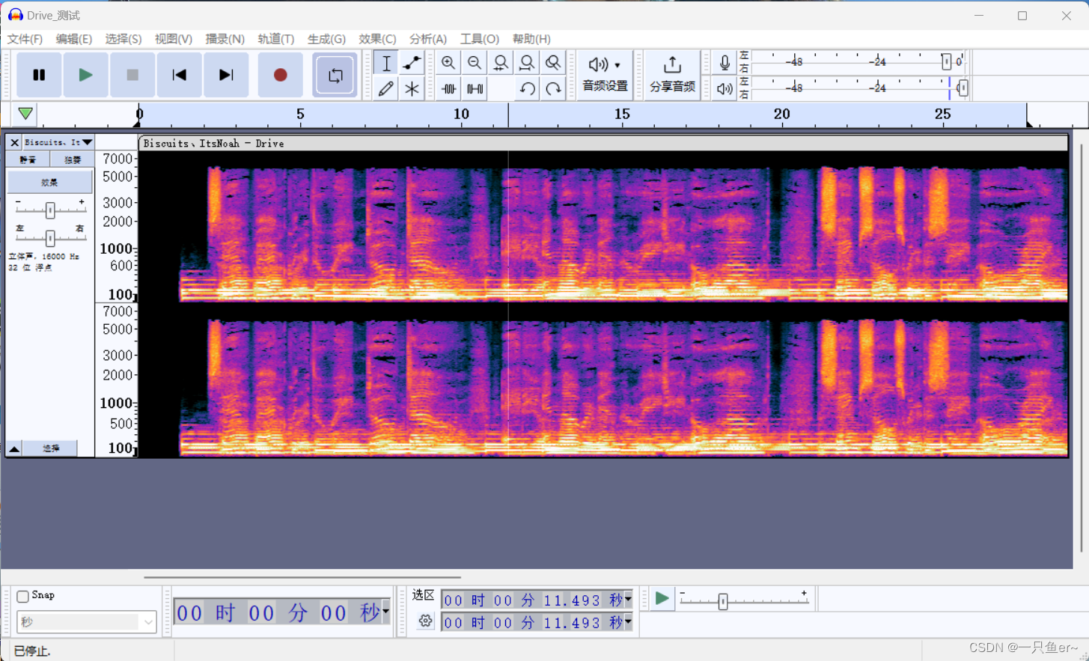This screenshot has height=661, width=1089.
Task: Open selection settings gear icon
Action: (x=425, y=621)
